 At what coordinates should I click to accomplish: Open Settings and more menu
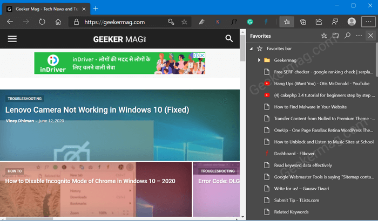[x=368, y=22]
